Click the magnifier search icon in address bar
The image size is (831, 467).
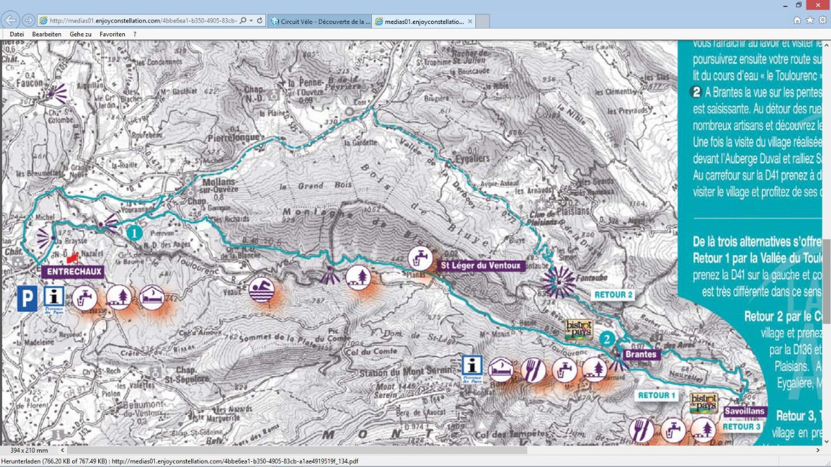point(243,21)
